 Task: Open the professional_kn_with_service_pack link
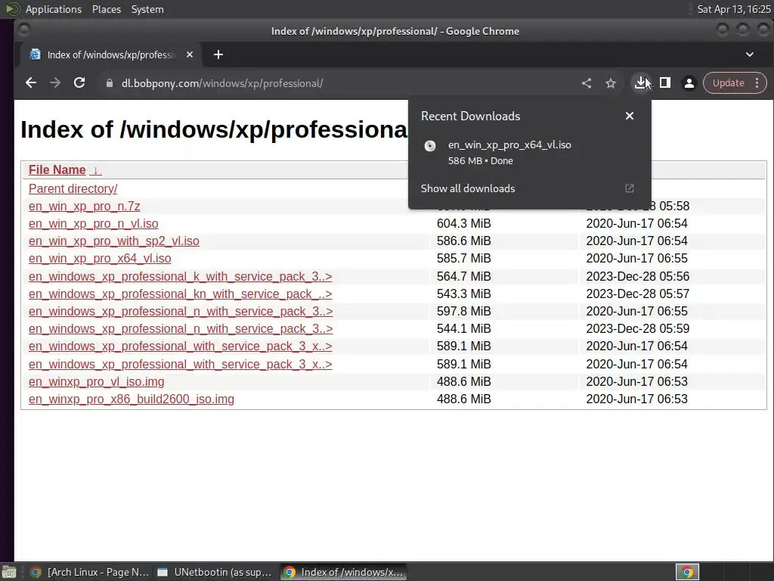(x=180, y=294)
